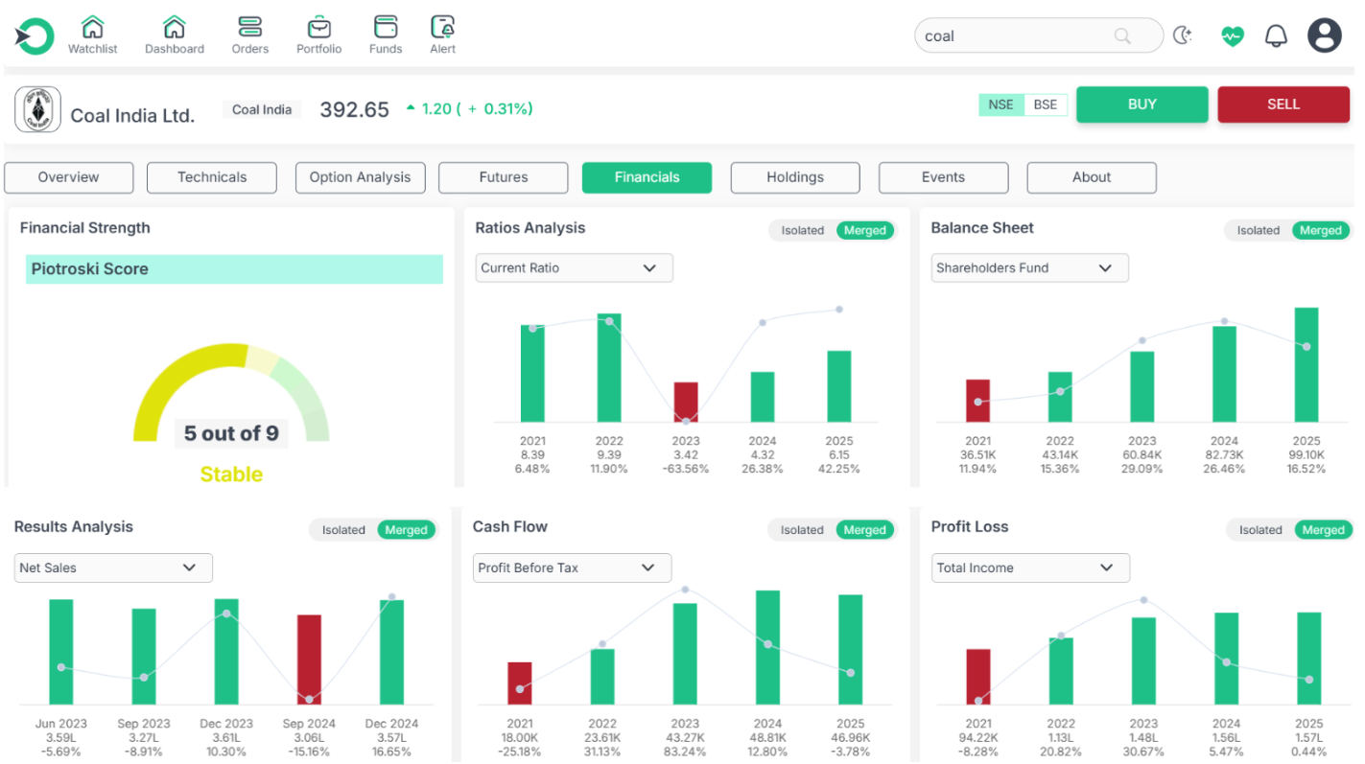Open the Watchlist icon in top navigation

(92, 27)
